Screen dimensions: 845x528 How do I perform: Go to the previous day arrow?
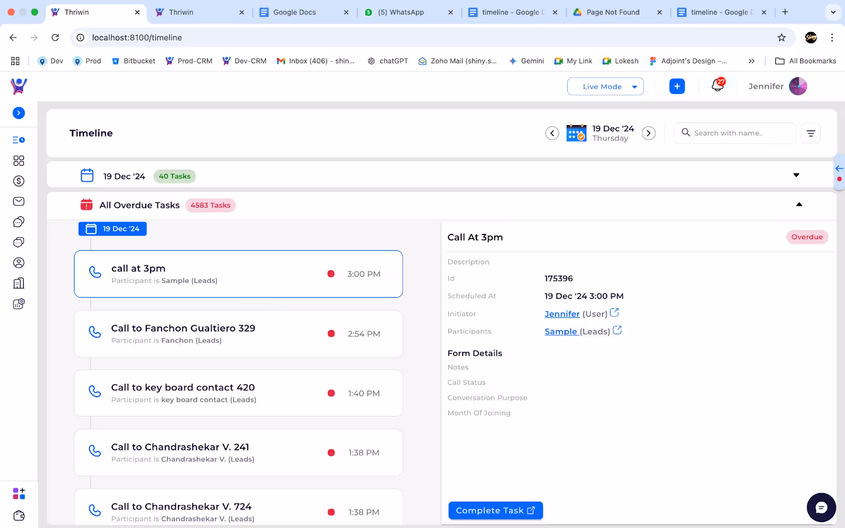pyautogui.click(x=552, y=134)
